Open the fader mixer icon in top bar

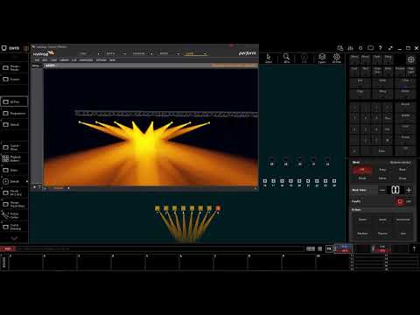click(x=350, y=48)
